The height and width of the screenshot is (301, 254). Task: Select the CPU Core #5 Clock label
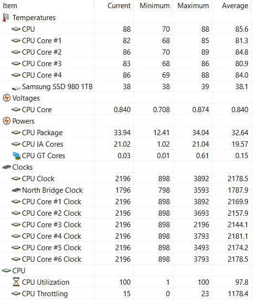(x=52, y=248)
